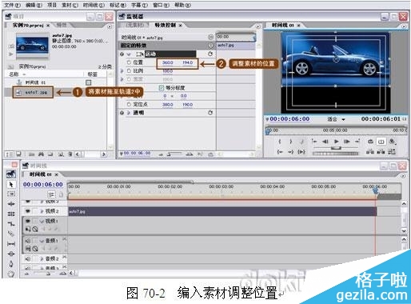Image resolution: width=411 pixels, height=304 pixels.
Task: Toggle Motion effect on/off icon
Action: tap(122, 54)
